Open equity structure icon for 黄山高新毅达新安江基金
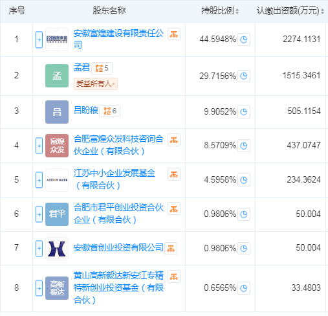The image size is (328, 316). 174,276
